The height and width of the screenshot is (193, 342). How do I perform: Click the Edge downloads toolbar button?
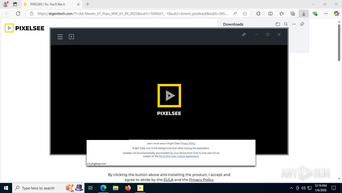[x=304, y=14]
